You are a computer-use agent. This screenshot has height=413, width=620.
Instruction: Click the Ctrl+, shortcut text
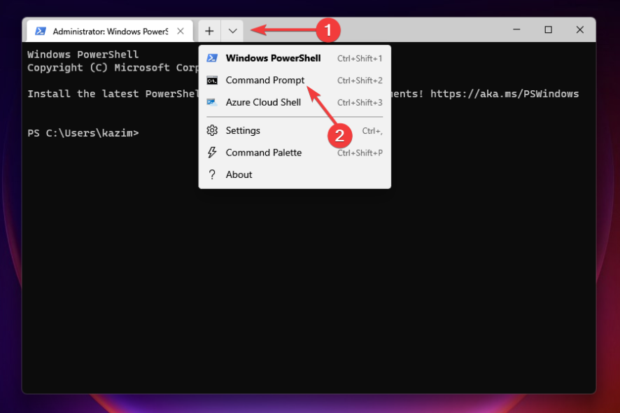(x=372, y=131)
